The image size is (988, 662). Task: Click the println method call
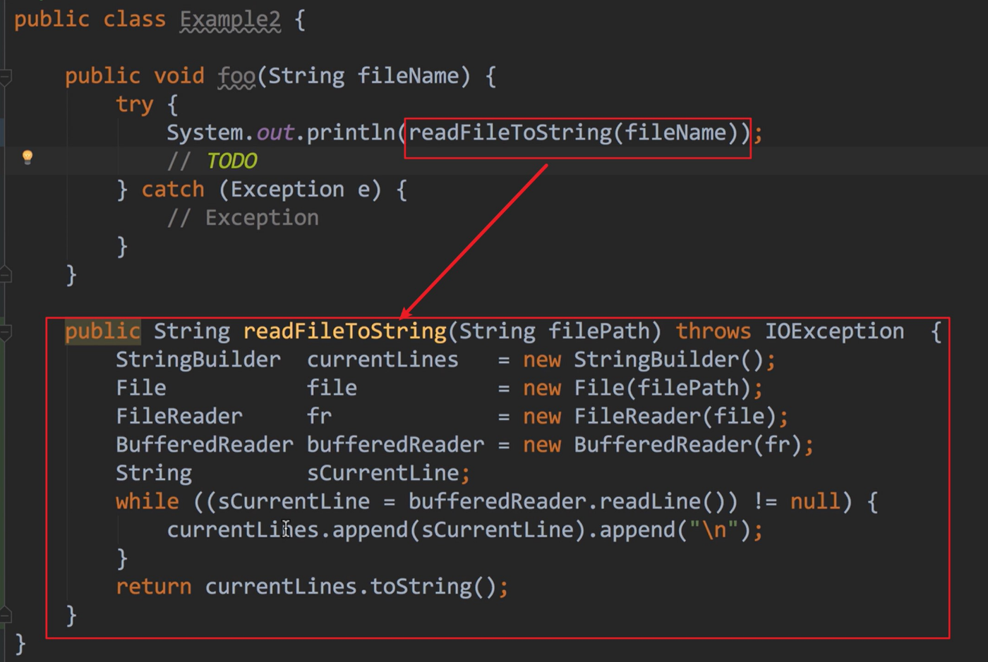[x=351, y=133]
